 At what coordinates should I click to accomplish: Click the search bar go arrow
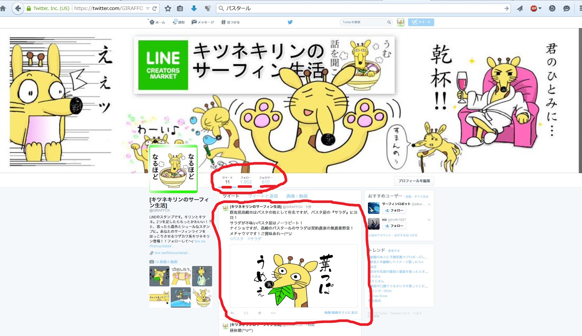click(506, 8)
